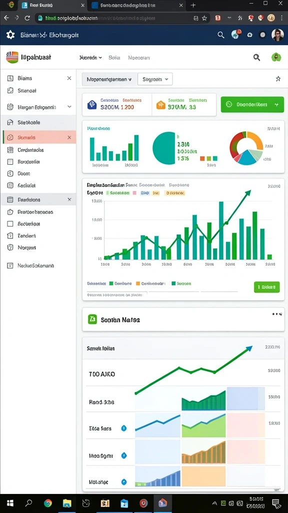288x513 pixels.
Task: Open the Yoondn menu in top navigation
Action: (90, 58)
